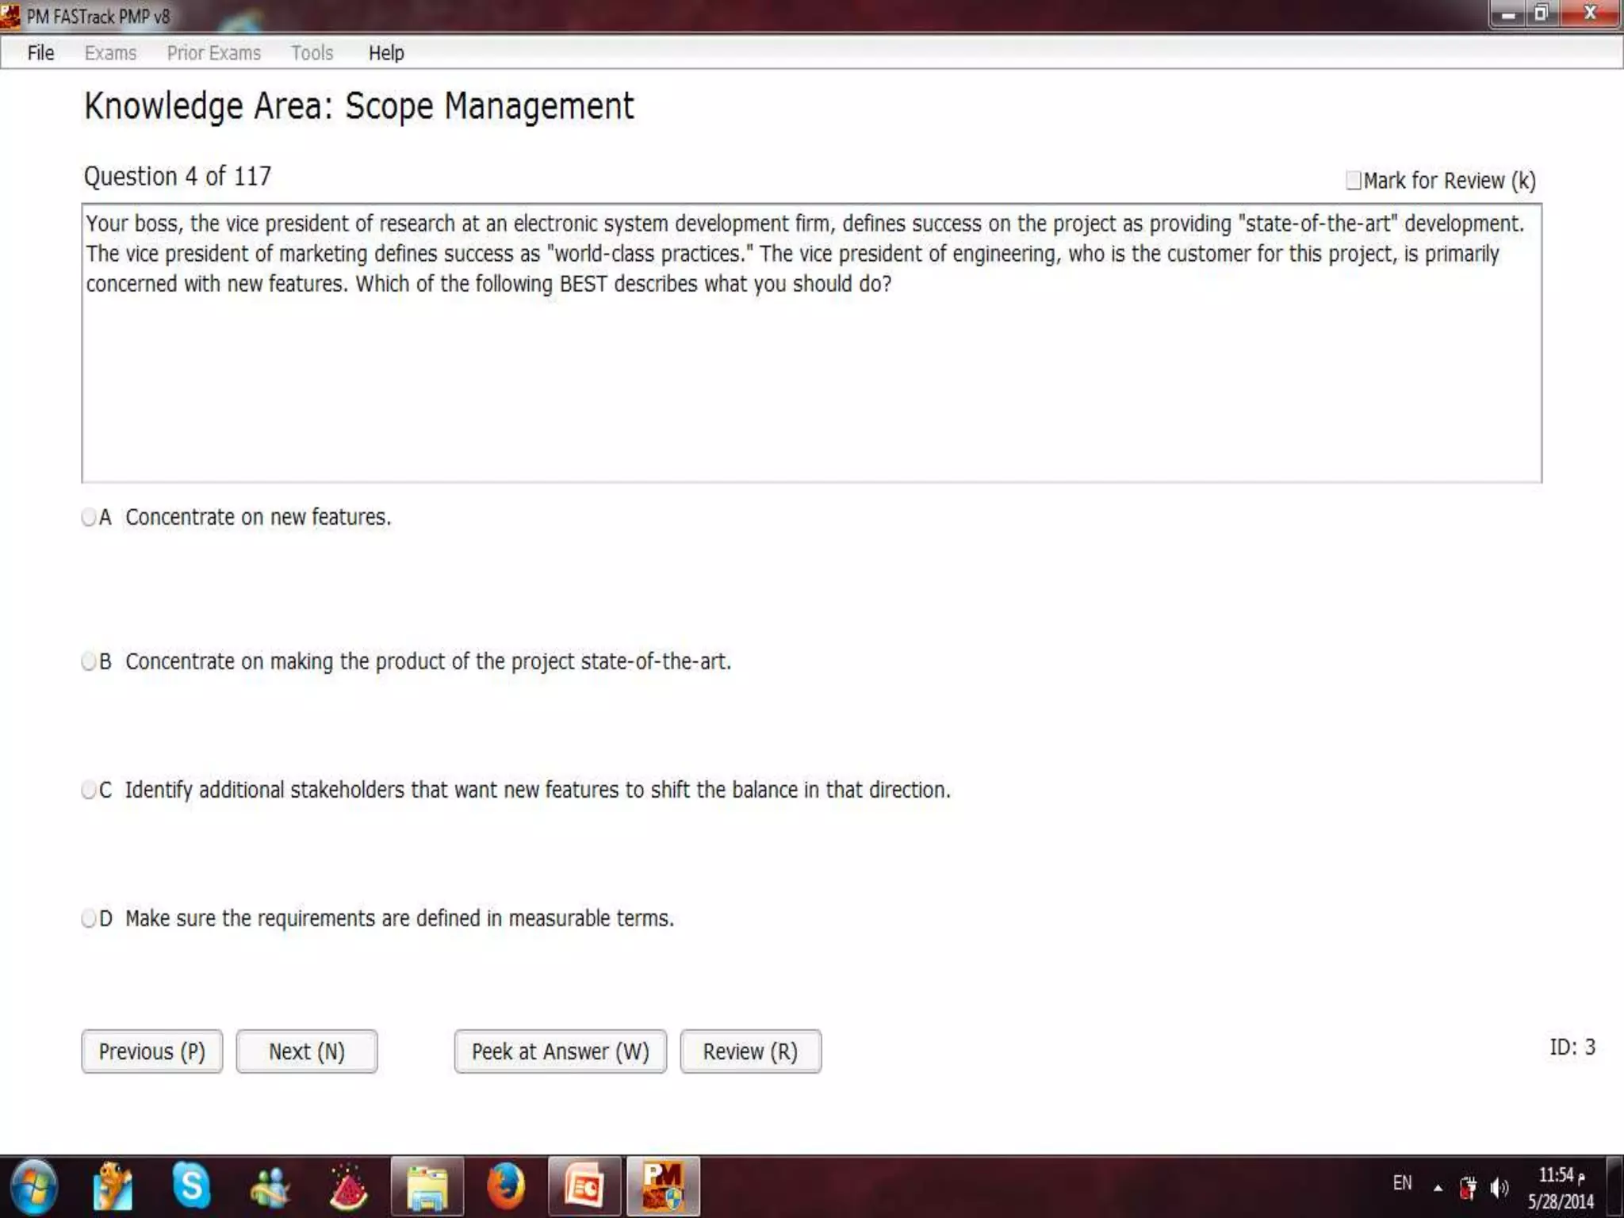This screenshot has height=1218, width=1624.
Task: Click the PM FASTrack title bar icon
Action: pos(10,16)
